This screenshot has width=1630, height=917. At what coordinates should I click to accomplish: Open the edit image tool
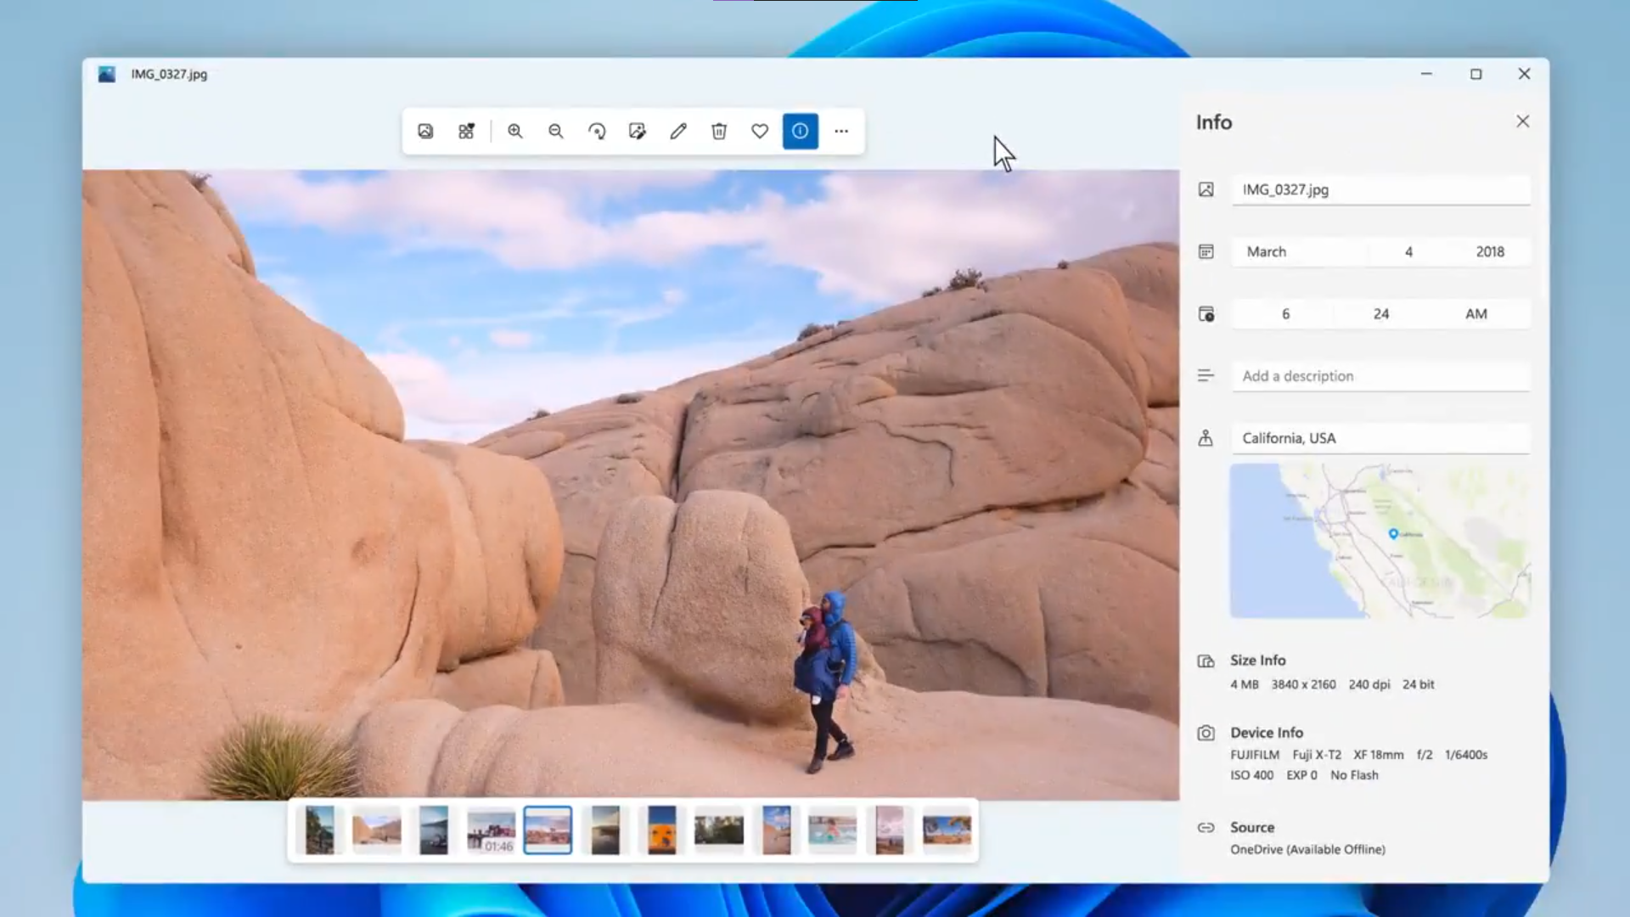coord(638,132)
